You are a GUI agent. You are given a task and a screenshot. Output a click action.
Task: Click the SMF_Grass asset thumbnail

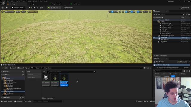[x=55, y=77]
